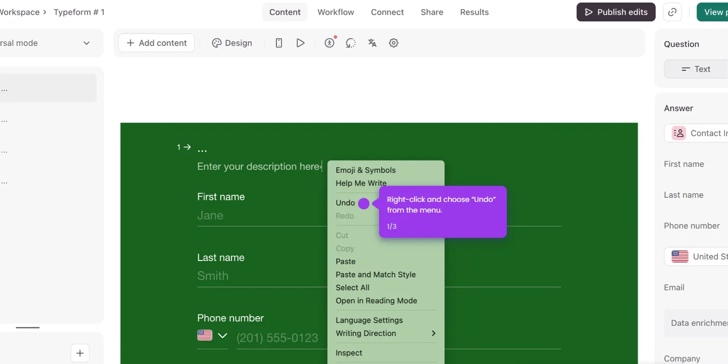Switch to the Connect tab
The height and width of the screenshot is (364, 728).
[387, 12]
